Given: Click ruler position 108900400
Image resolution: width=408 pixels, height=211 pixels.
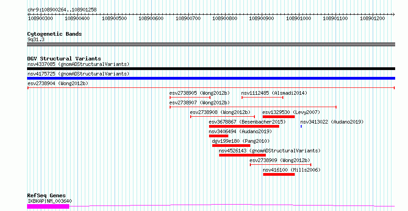Looking at the screenshot, I should click(x=77, y=18).
